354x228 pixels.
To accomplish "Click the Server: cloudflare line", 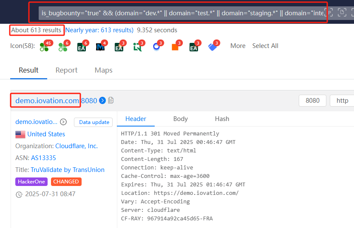I will (x=150, y=210).
